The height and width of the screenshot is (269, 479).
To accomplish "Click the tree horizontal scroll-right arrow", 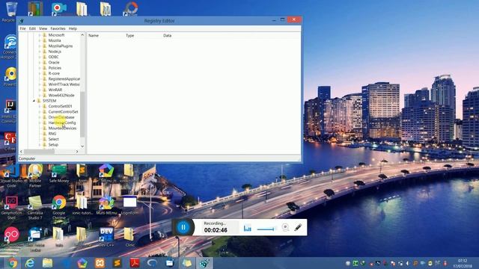I will pos(77,152).
